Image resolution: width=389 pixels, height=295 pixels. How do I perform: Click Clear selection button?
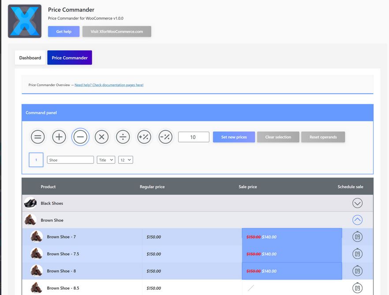278,137
